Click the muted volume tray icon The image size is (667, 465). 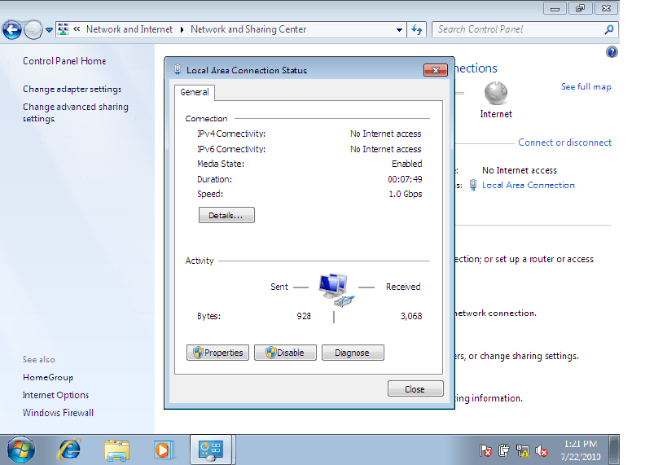[541, 450]
